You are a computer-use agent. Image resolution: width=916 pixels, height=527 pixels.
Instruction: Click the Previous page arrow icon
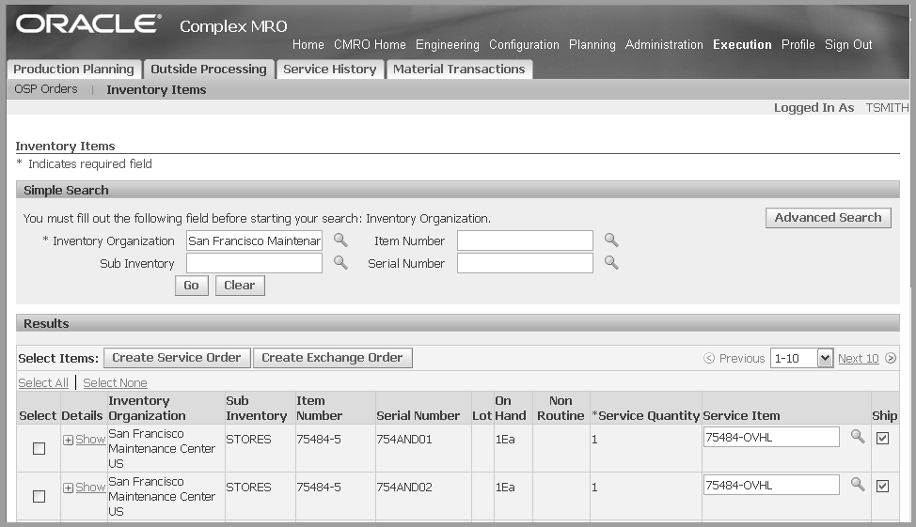[x=708, y=358]
